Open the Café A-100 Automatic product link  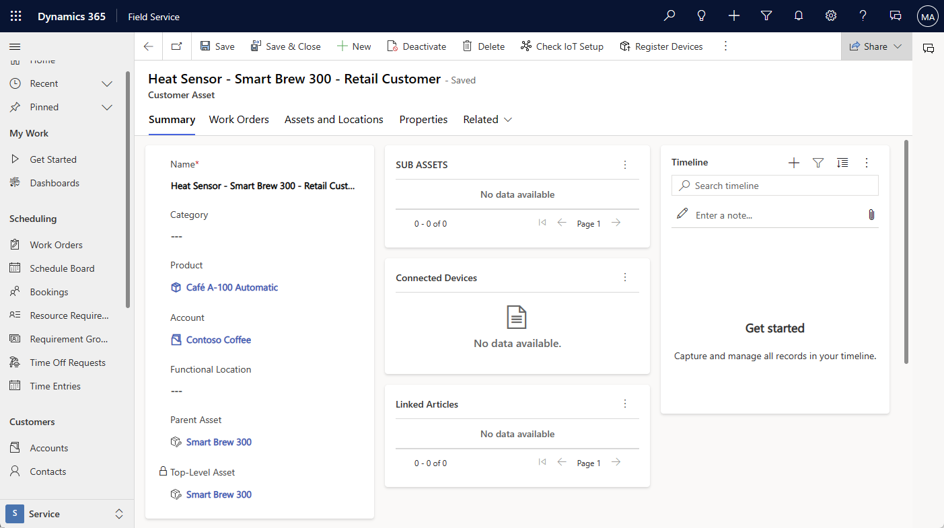[x=232, y=287]
